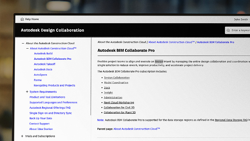Click About Autodesk Construction Cloud™ breadcrumb link

pos(172,42)
